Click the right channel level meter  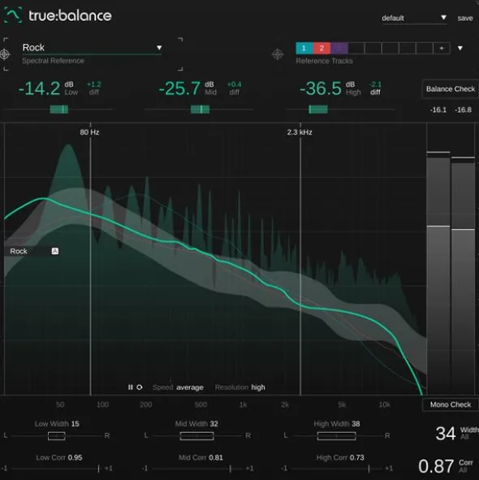tap(463, 275)
